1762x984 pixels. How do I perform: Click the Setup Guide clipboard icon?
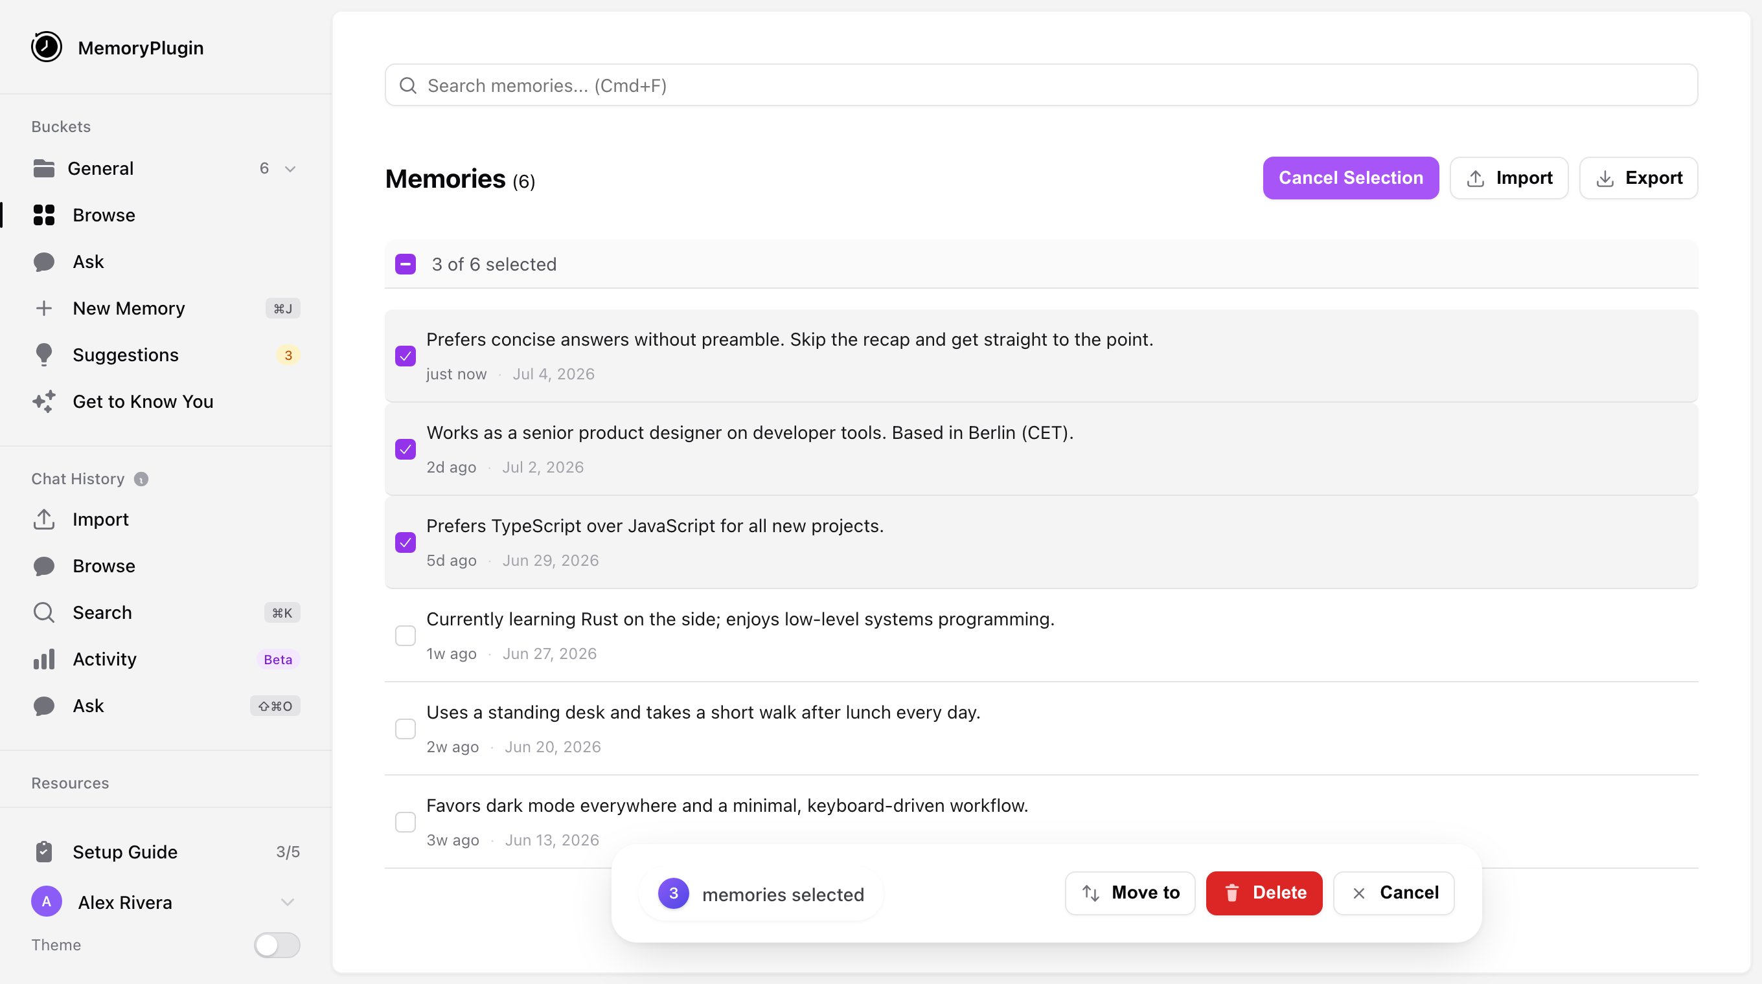pos(44,852)
